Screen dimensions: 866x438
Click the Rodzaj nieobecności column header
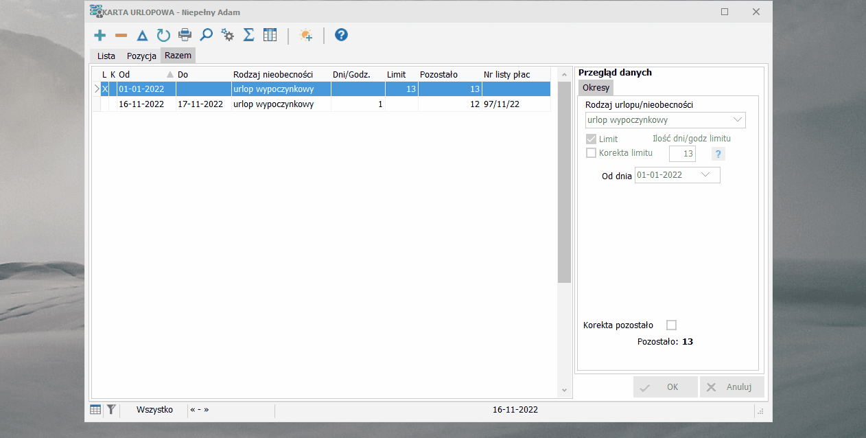(281, 74)
